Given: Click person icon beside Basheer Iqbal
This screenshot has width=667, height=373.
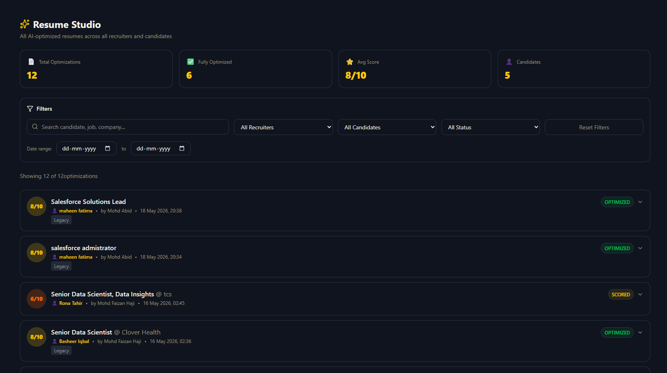Looking at the screenshot, I should [54, 341].
